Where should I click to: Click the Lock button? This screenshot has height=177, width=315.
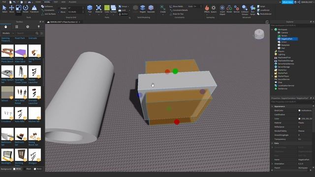click(122, 10)
